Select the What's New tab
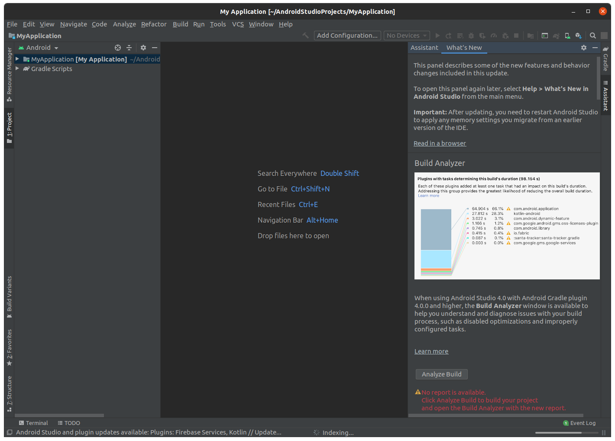This screenshot has height=441, width=615. pyautogui.click(x=464, y=48)
